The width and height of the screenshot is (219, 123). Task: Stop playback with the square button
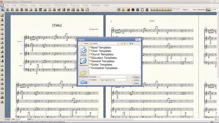click(157, 10)
